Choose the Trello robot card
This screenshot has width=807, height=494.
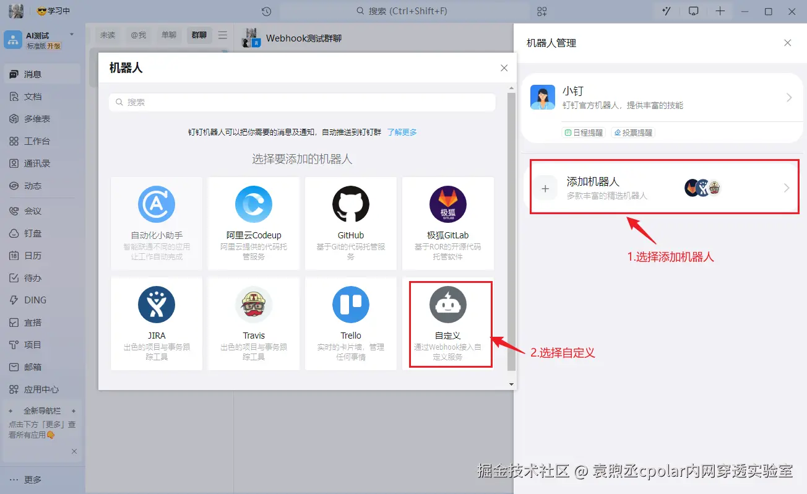click(x=351, y=324)
